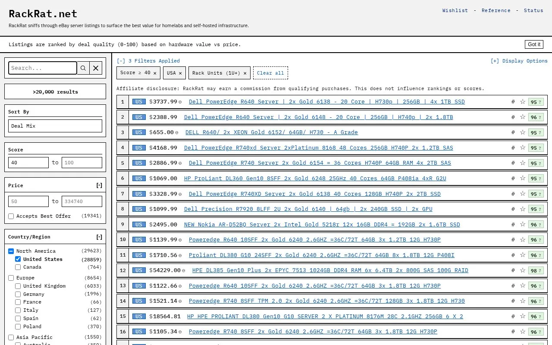The height and width of the screenshot is (345, 552).
Task: Click the hash icon on the PowerEdge R740xd row
Action: 513,147
